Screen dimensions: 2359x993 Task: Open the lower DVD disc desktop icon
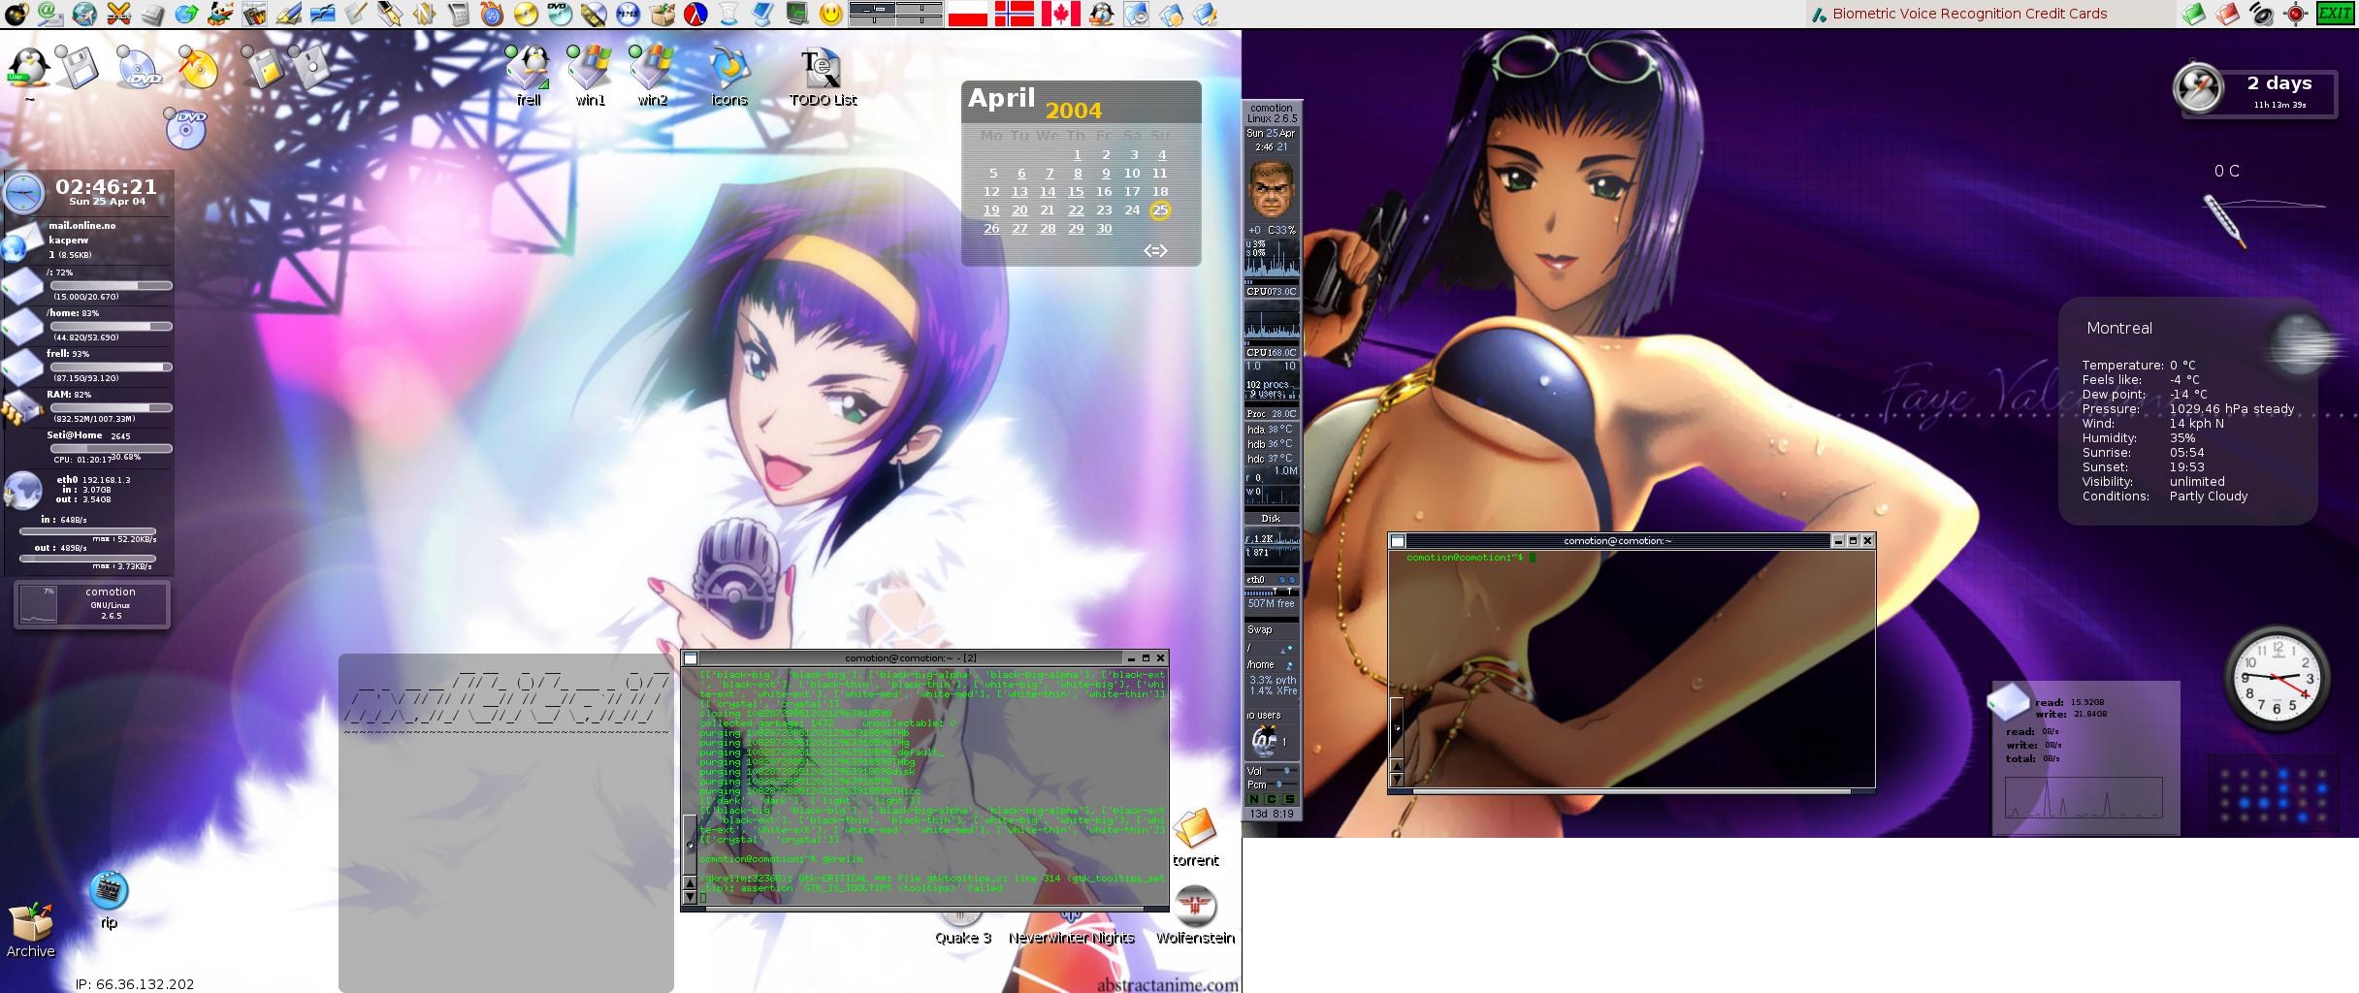[186, 129]
